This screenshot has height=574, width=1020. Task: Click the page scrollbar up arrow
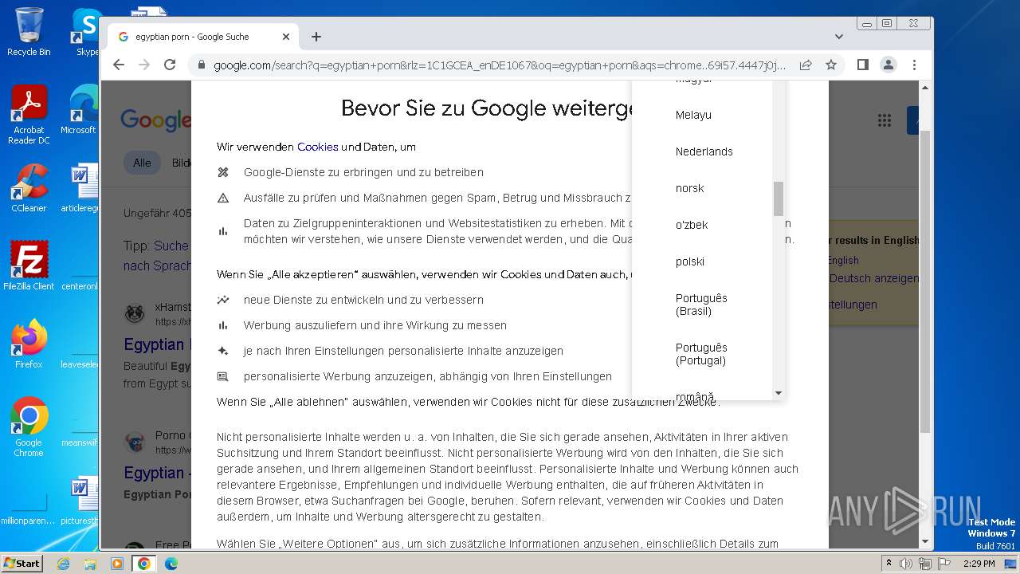pyautogui.click(x=925, y=87)
